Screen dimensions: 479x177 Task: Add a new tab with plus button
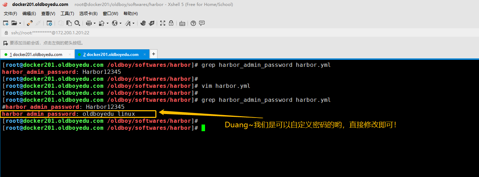click(153, 54)
